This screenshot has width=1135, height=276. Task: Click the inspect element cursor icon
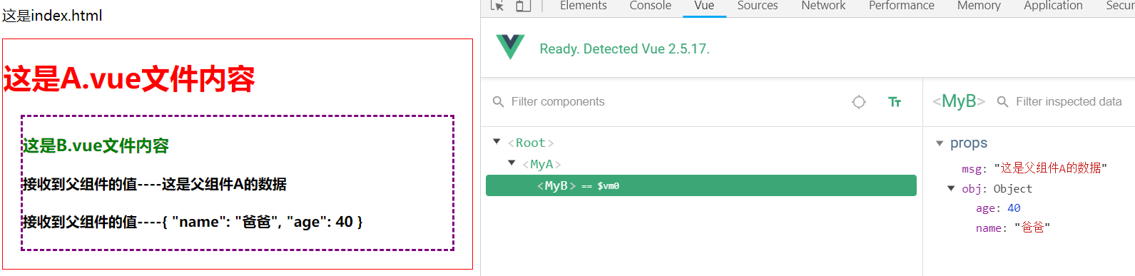tap(497, 6)
